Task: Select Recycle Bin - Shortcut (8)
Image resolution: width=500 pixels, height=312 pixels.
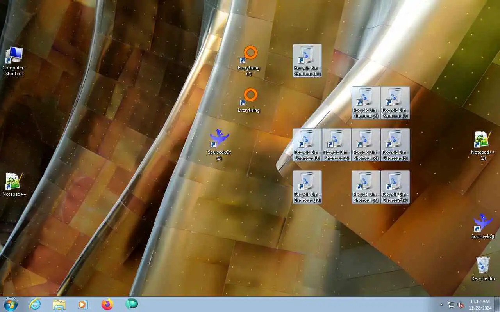Action: 366,145
